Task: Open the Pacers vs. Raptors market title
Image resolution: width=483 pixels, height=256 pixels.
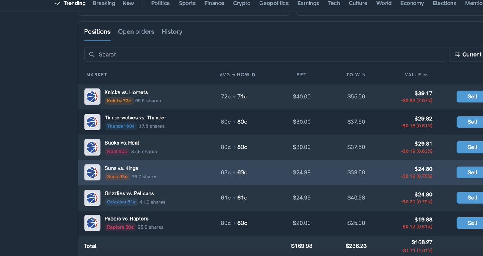Action: point(126,219)
